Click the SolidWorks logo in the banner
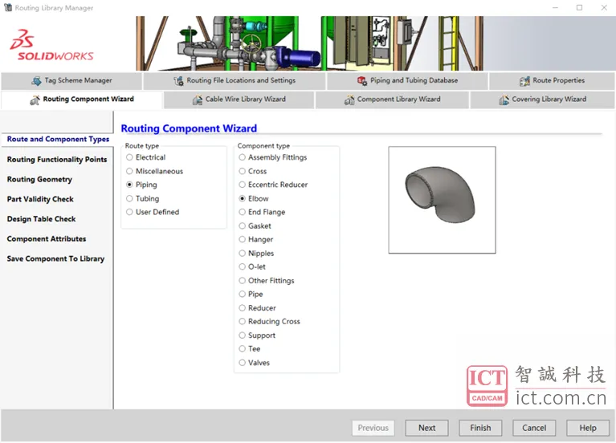616x443 pixels. pyautogui.click(x=52, y=45)
